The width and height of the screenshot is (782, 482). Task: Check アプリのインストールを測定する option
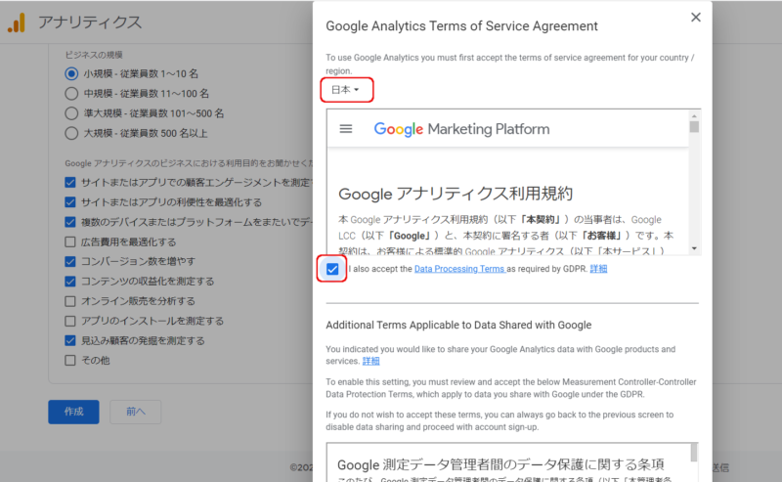[70, 321]
